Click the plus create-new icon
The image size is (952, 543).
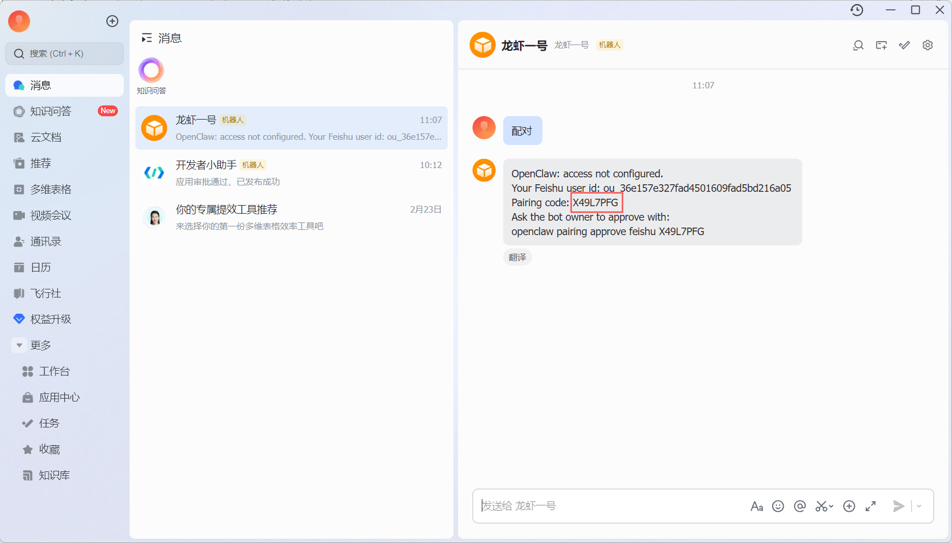(x=112, y=21)
